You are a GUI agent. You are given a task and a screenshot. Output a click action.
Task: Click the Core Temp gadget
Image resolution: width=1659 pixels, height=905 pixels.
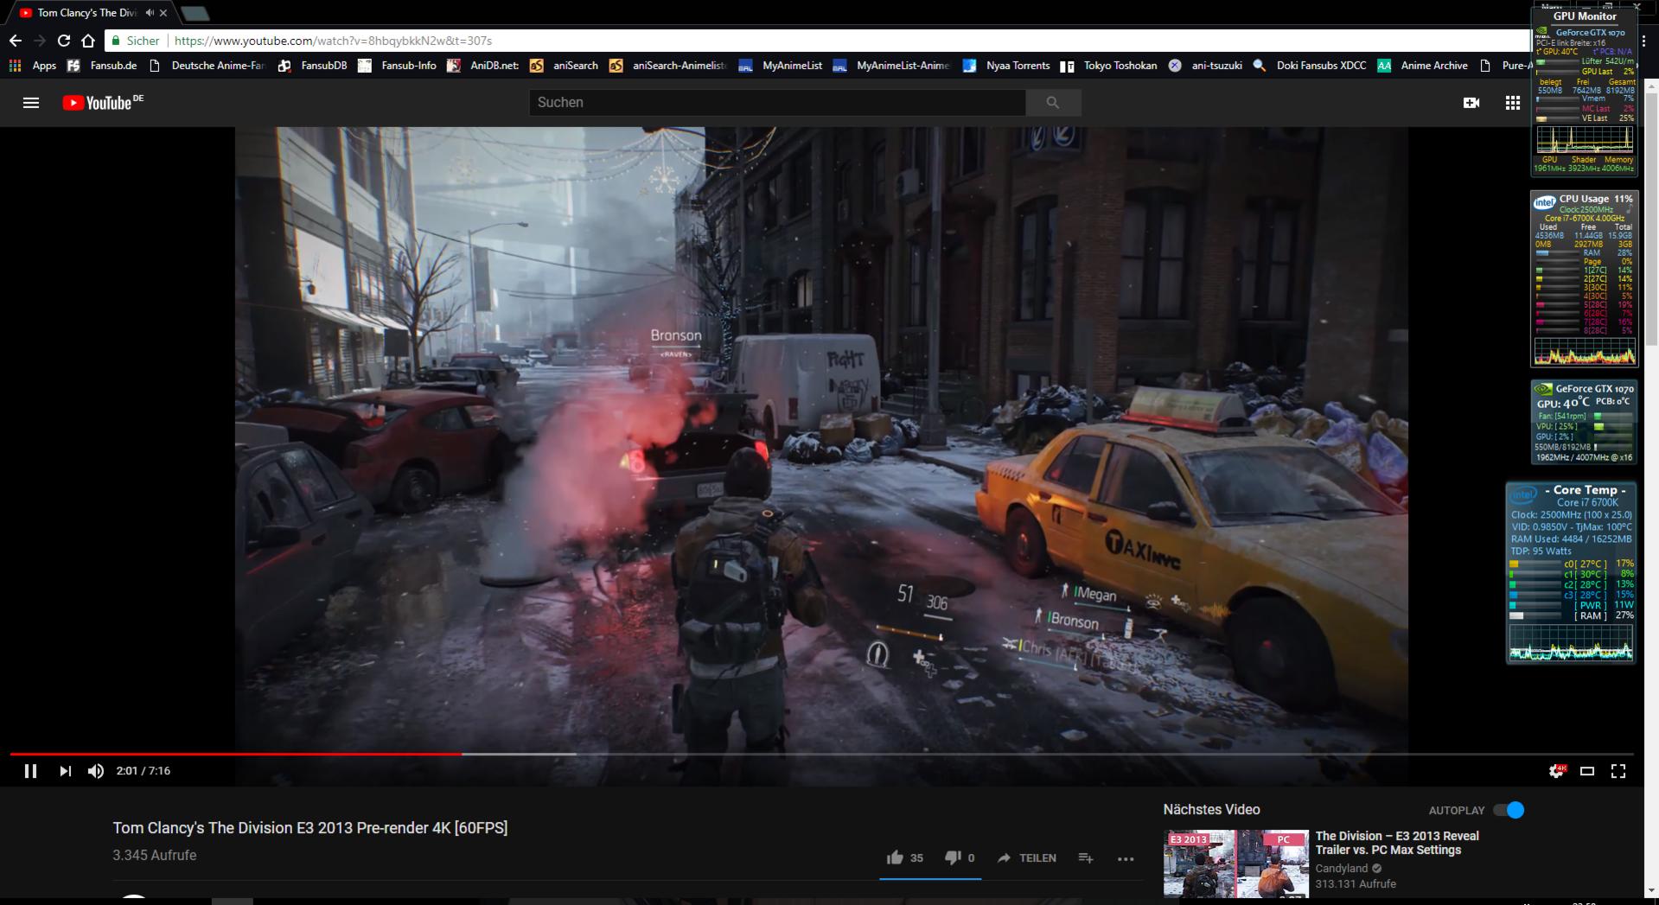point(1571,573)
